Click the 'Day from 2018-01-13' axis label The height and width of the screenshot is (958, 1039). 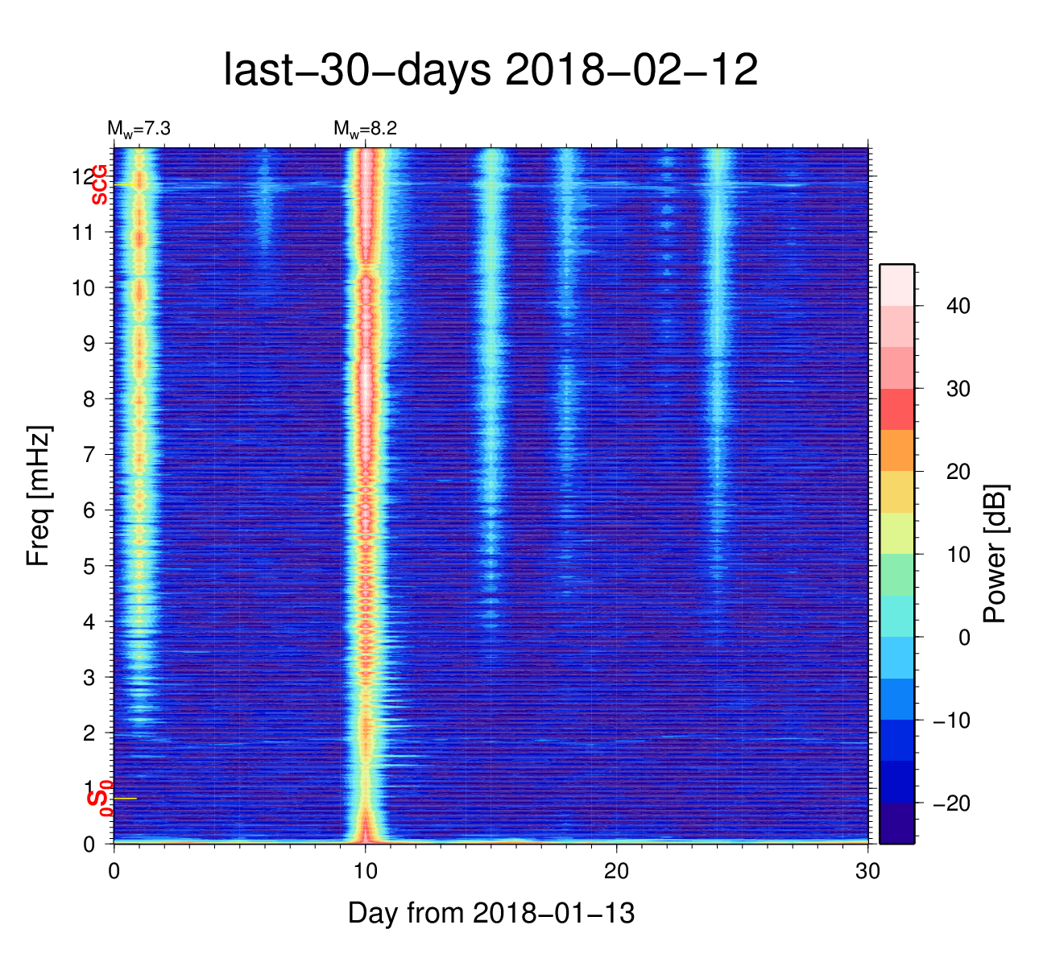pyautogui.click(x=491, y=914)
